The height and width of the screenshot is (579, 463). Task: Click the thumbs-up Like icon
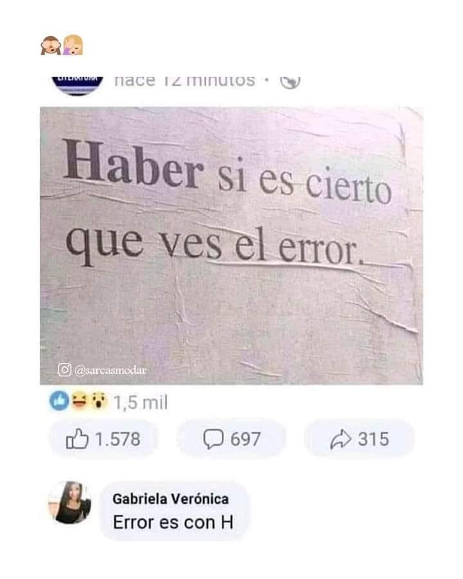pos(77,438)
